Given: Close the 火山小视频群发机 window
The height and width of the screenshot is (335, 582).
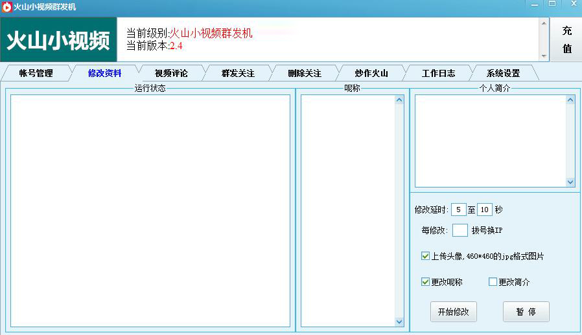Looking at the screenshot, I should coord(574,4).
